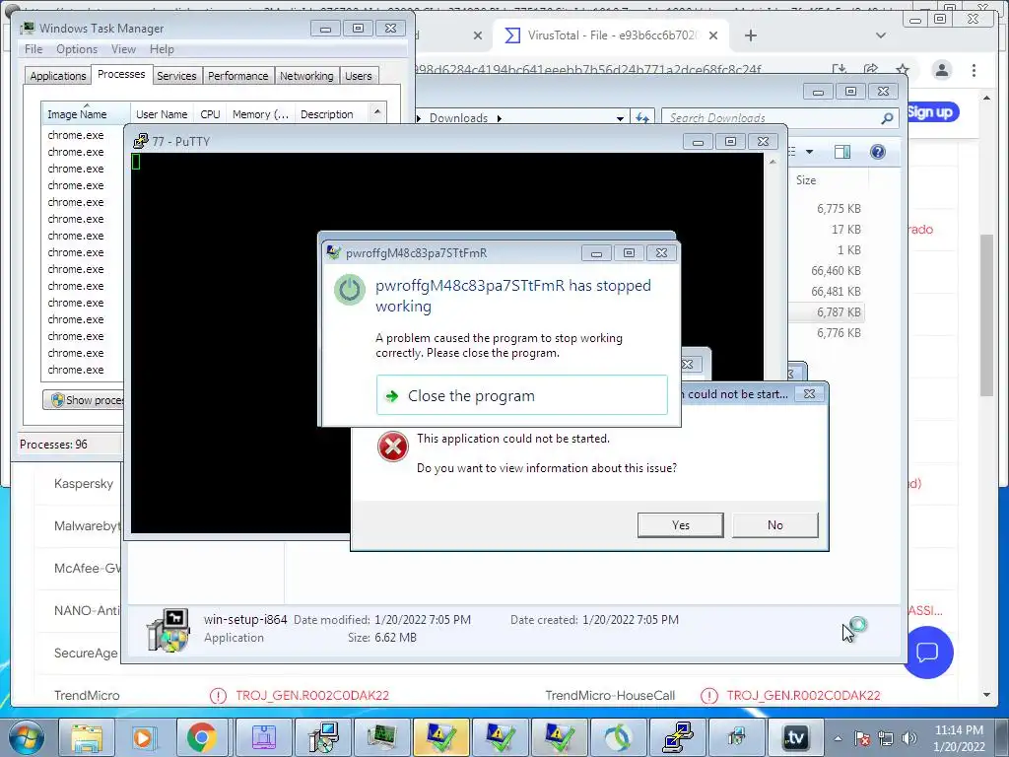
Task: Select the VirusTotal File tab
Action: coord(611,35)
